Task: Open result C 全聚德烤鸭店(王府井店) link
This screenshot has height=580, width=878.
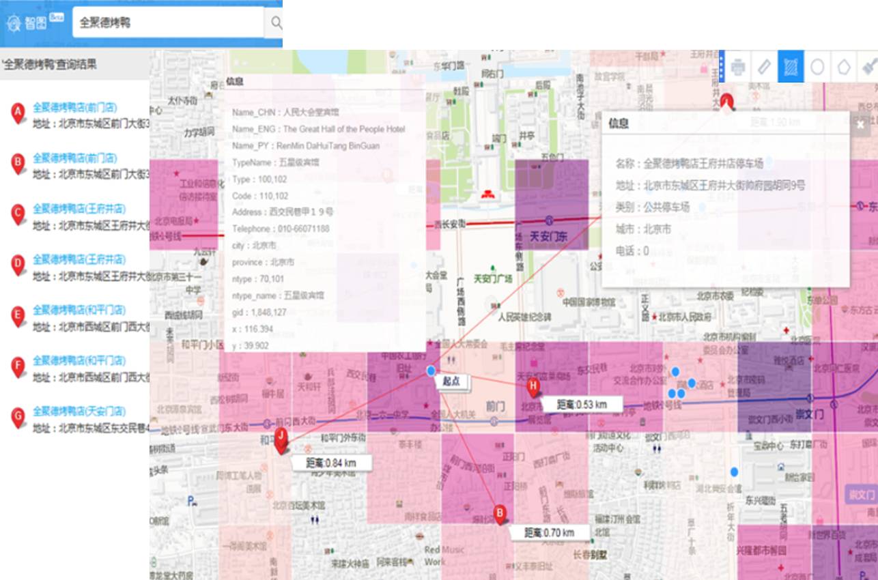Action: pos(79,208)
